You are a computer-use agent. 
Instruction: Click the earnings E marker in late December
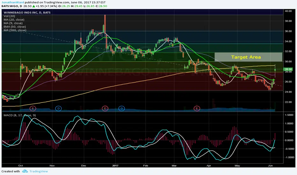[105, 108]
